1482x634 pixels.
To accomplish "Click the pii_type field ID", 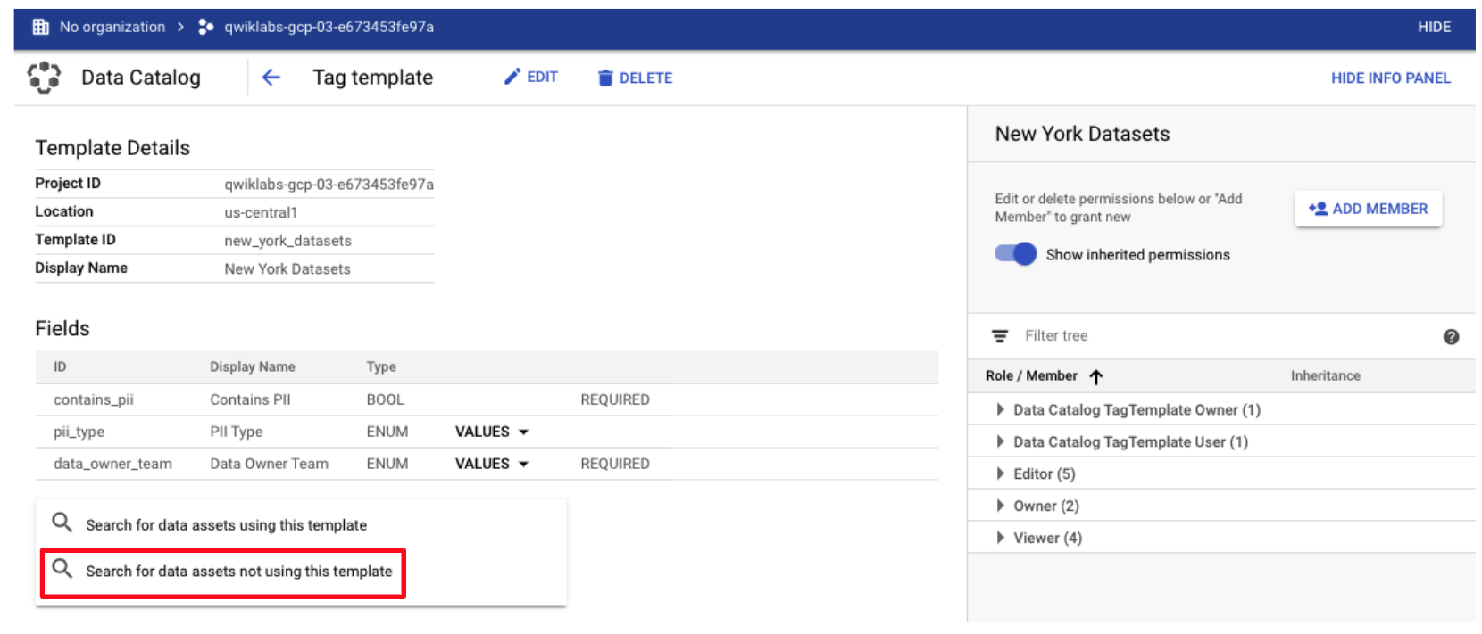I will coord(79,432).
